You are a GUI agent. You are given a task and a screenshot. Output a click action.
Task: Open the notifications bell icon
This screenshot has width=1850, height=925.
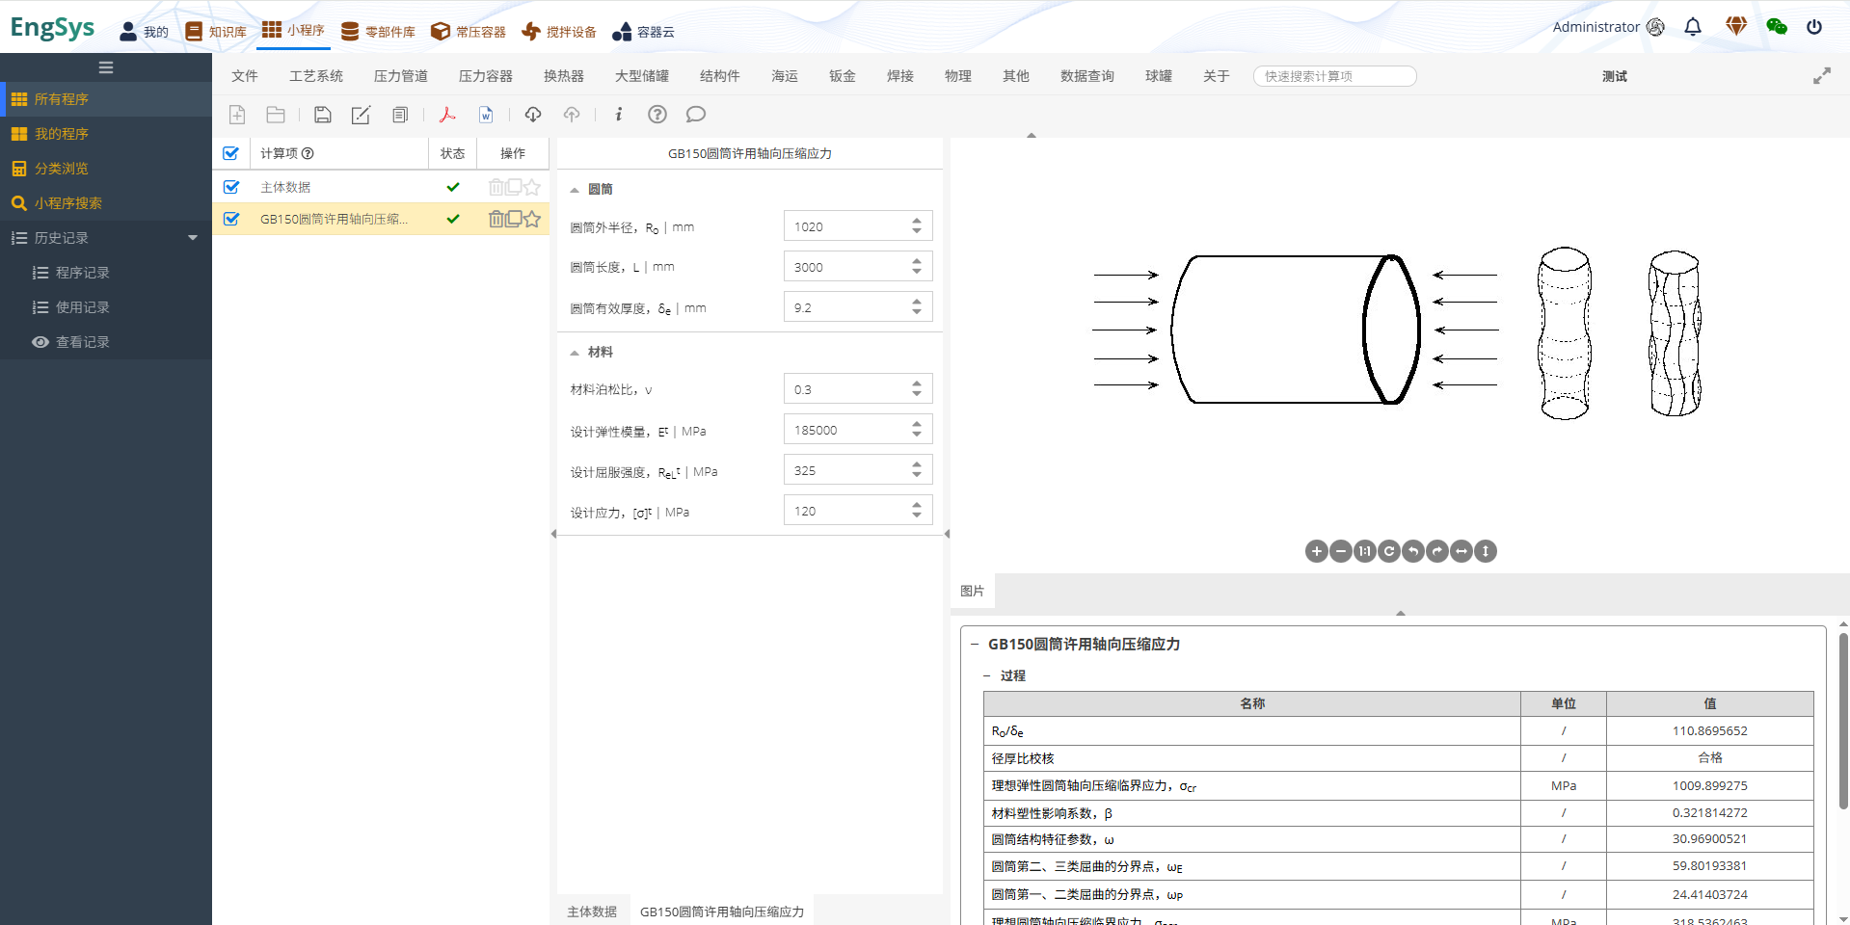1693,26
